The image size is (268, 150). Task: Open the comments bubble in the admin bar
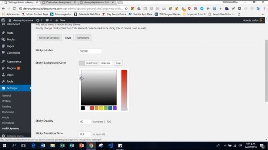point(49,20)
